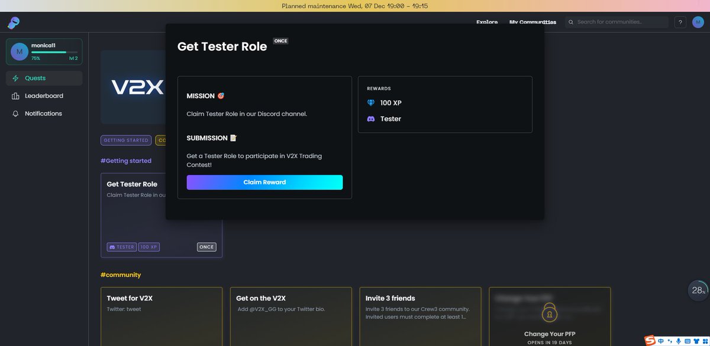
Task: Click the Leaderboard bar chart icon
Action: (15, 96)
